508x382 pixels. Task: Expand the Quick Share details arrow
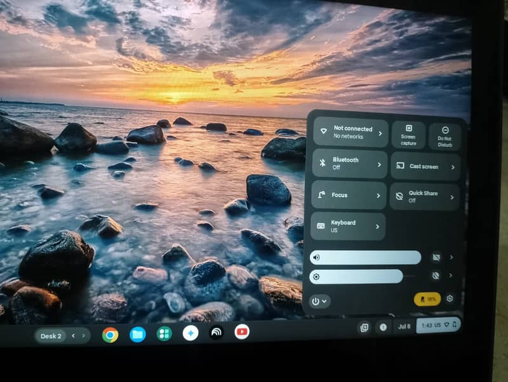click(452, 197)
